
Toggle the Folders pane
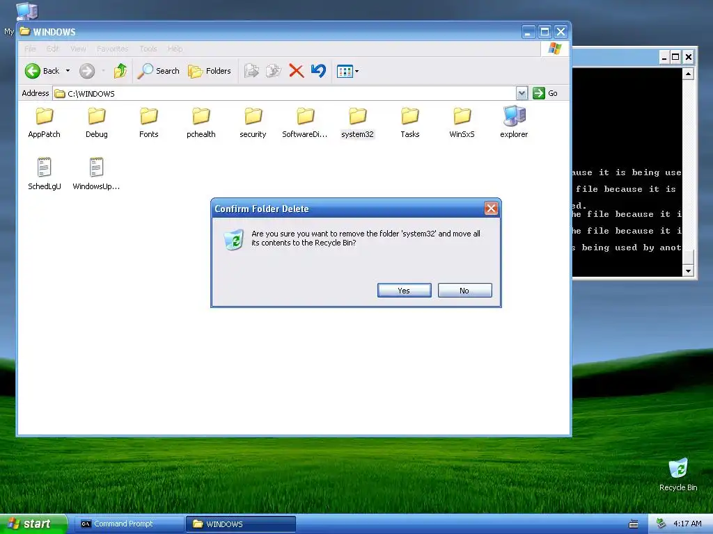click(210, 71)
